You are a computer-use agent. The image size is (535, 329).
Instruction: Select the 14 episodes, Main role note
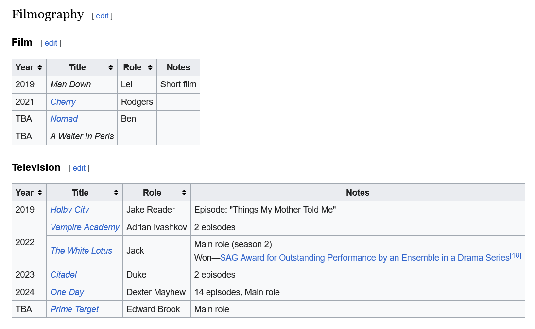point(237,292)
